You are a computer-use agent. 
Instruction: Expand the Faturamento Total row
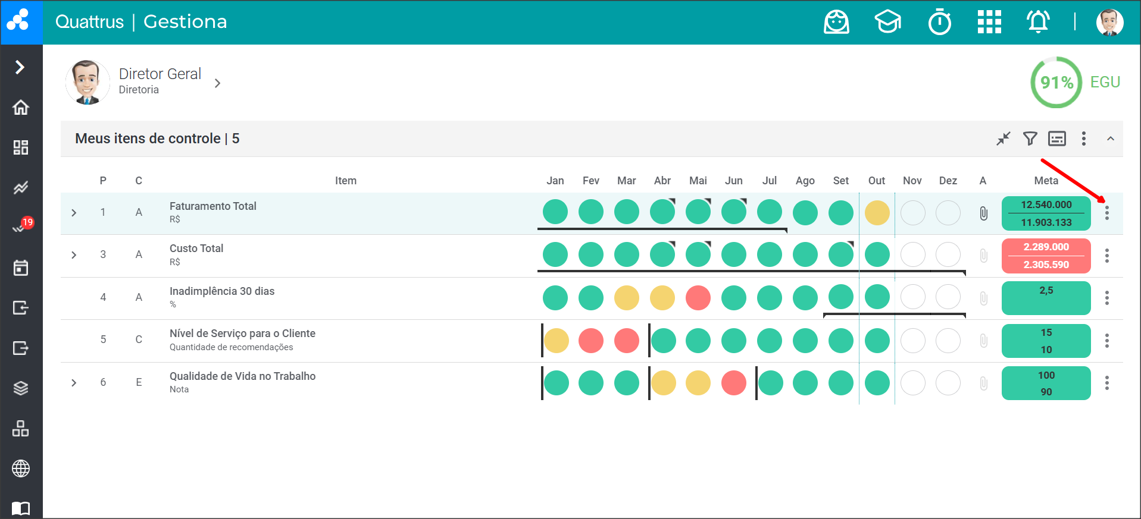click(x=74, y=213)
